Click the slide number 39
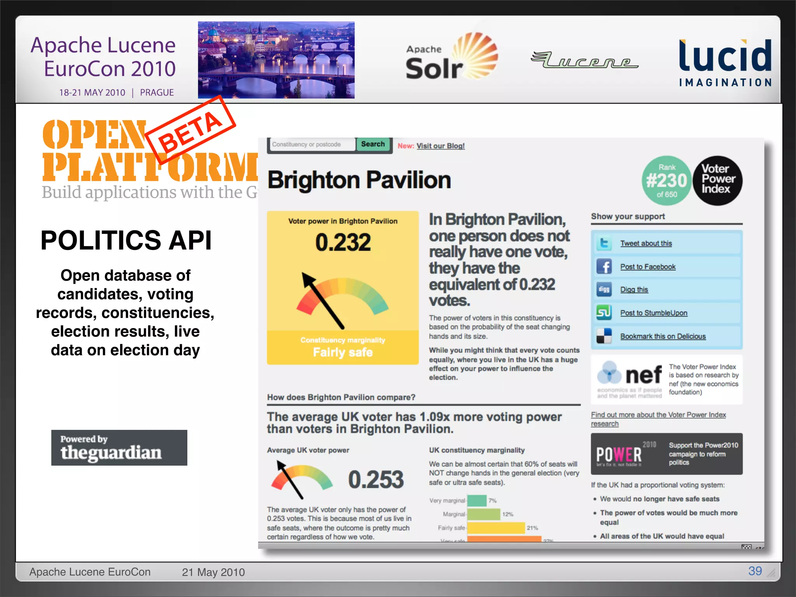796x597 pixels. coord(755,571)
